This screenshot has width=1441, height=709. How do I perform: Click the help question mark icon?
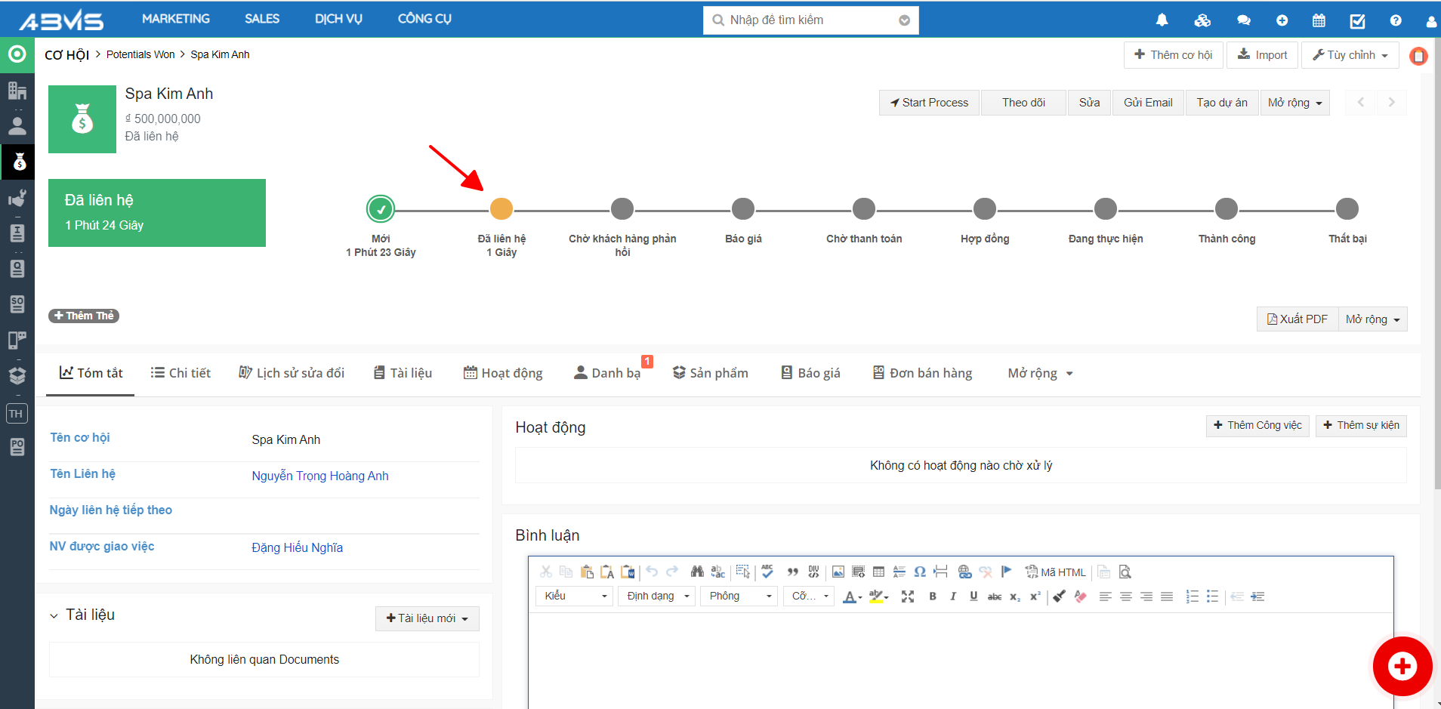[1396, 20]
